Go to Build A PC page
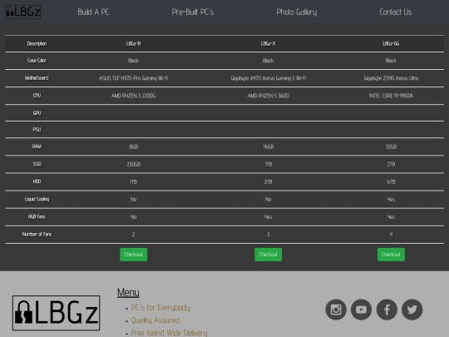 tap(93, 12)
